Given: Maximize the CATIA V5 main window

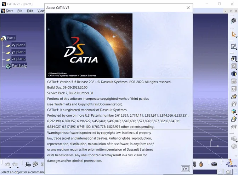Looking at the screenshot, I should point(220,4).
